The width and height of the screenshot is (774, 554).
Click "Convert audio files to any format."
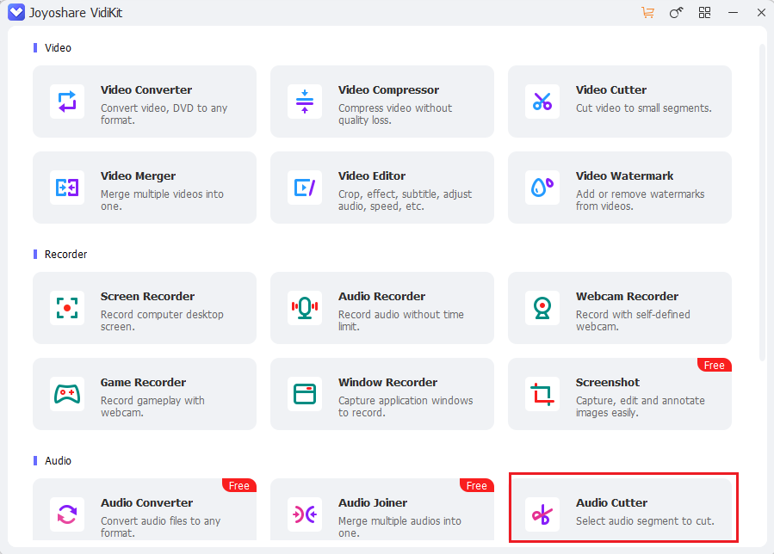click(160, 526)
